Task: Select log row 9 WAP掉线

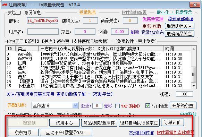Action: coord(98,59)
